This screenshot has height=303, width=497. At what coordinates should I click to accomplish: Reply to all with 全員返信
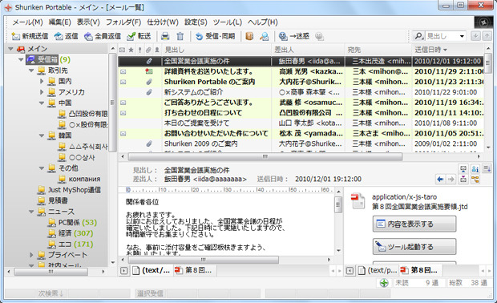pos(102,36)
